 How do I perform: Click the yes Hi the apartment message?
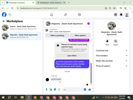[x=72, y=64]
